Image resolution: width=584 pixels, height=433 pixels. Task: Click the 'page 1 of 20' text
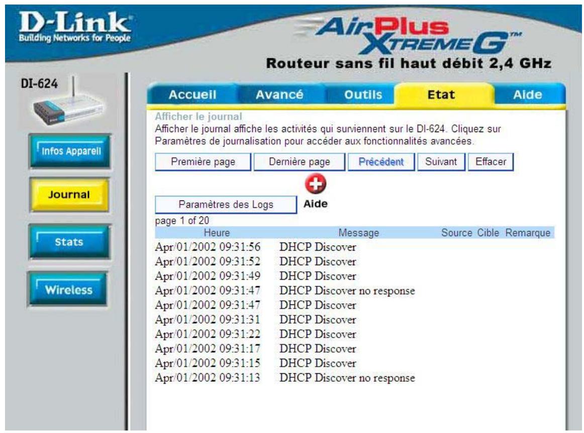(x=182, y=221)
